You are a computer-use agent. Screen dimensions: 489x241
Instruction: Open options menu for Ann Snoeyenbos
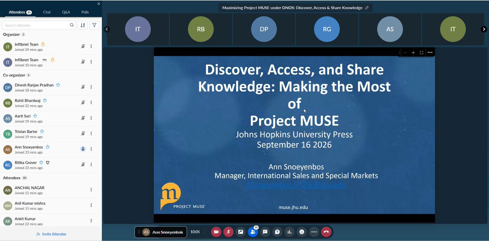pos(91,149)
